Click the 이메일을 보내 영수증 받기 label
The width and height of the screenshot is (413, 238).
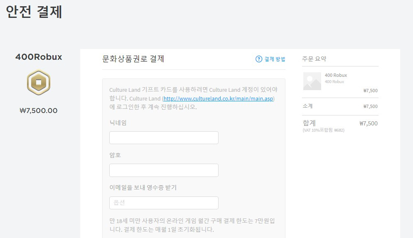click(x=143, y=187)
